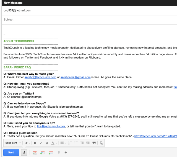Image resolution: width=177 pixels, height=157 pixels.
Task: Hide the formatting options bar
Action: coord(24,152)
